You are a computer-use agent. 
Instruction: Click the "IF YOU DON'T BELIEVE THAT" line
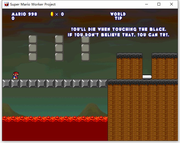tap(119, 35)
